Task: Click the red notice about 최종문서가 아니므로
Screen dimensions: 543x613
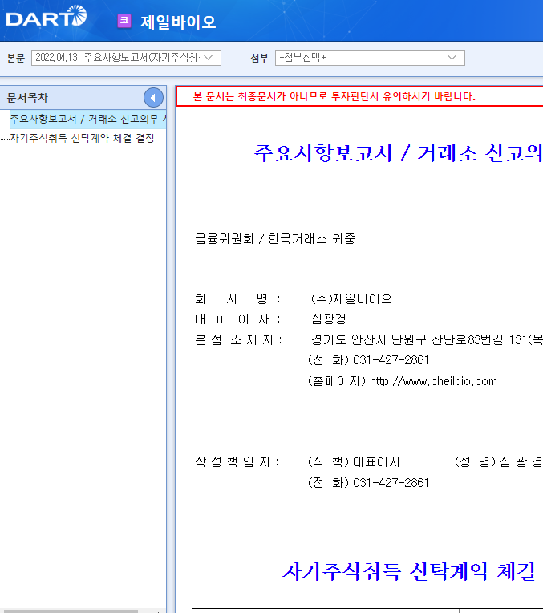Action: tap(334, 96)
